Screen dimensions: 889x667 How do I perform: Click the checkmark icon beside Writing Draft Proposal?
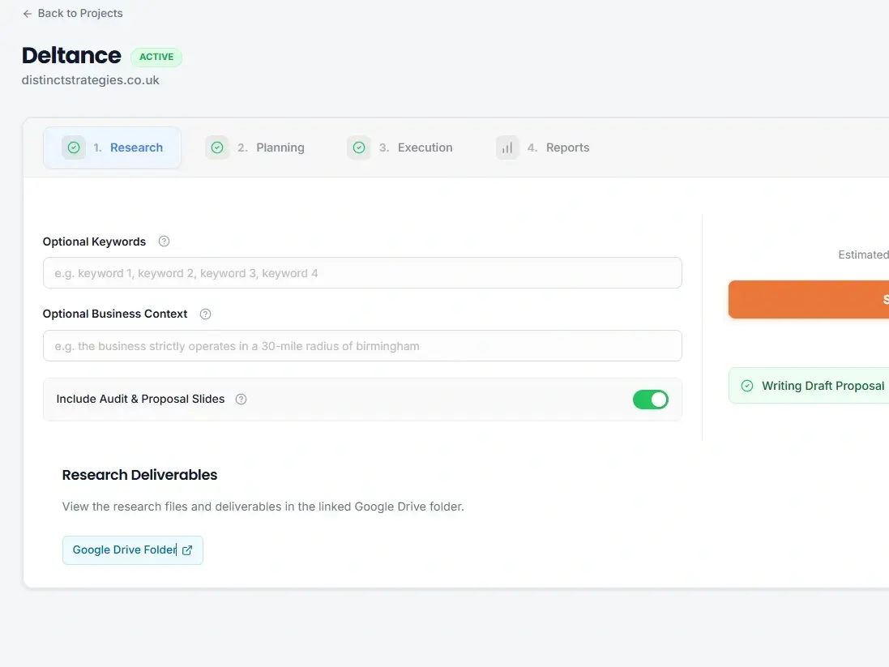tap(747, 386)
